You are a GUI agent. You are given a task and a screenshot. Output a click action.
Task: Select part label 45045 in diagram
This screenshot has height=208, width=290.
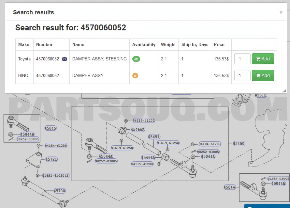tap(50, 128)
